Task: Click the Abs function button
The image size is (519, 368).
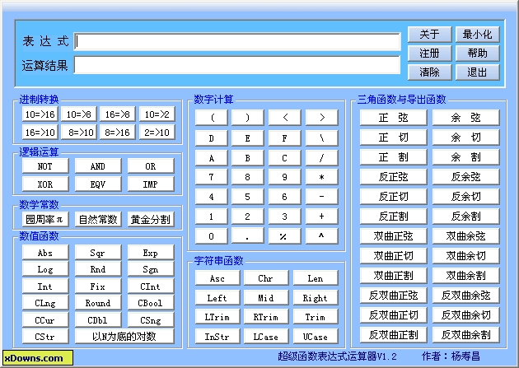Action: [x=45, y=253]
